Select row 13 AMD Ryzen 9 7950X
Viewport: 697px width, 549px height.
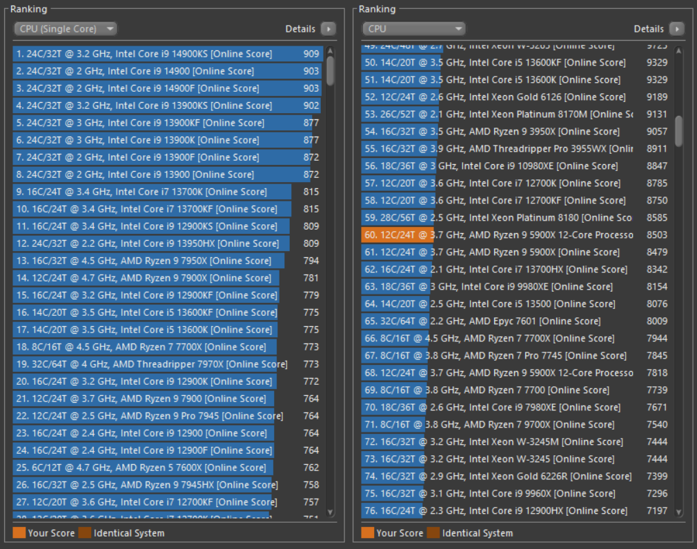[168, 261]
